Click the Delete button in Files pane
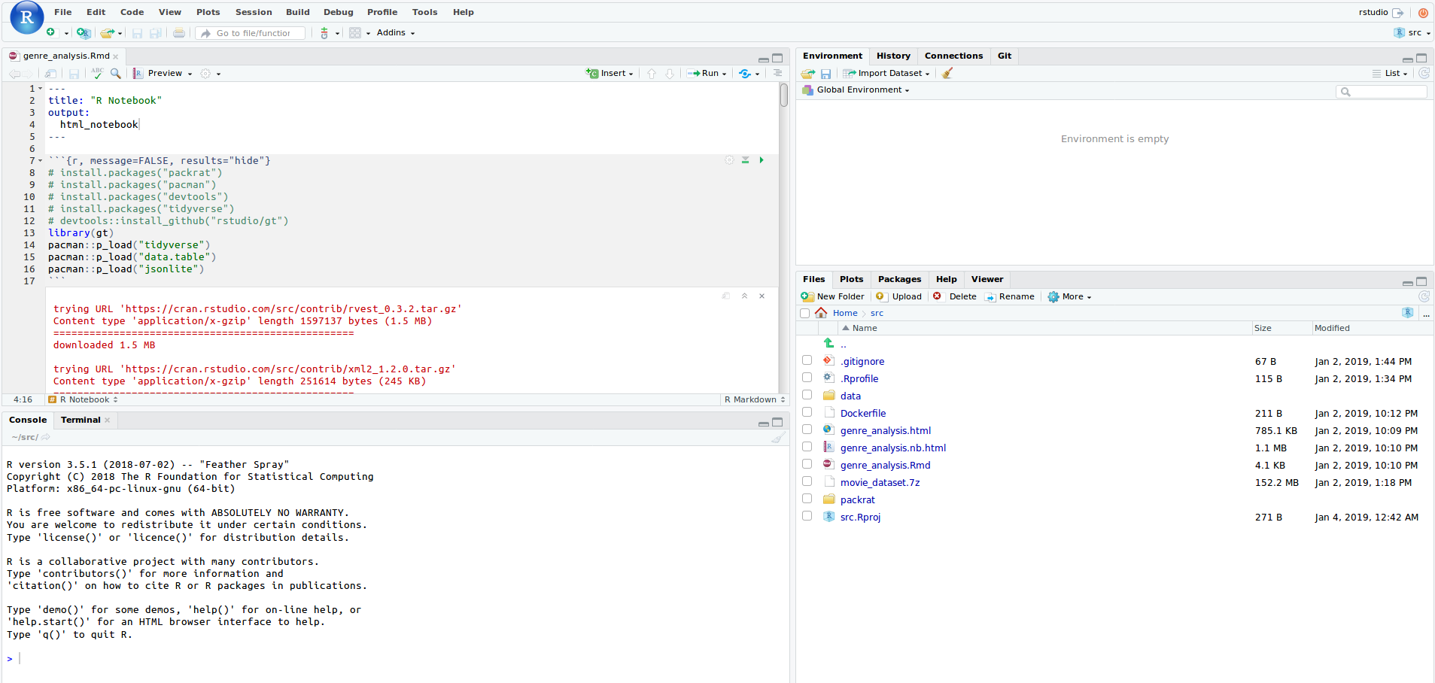Viewport: 1435px width, 683px height. click(x=955, y=296)
